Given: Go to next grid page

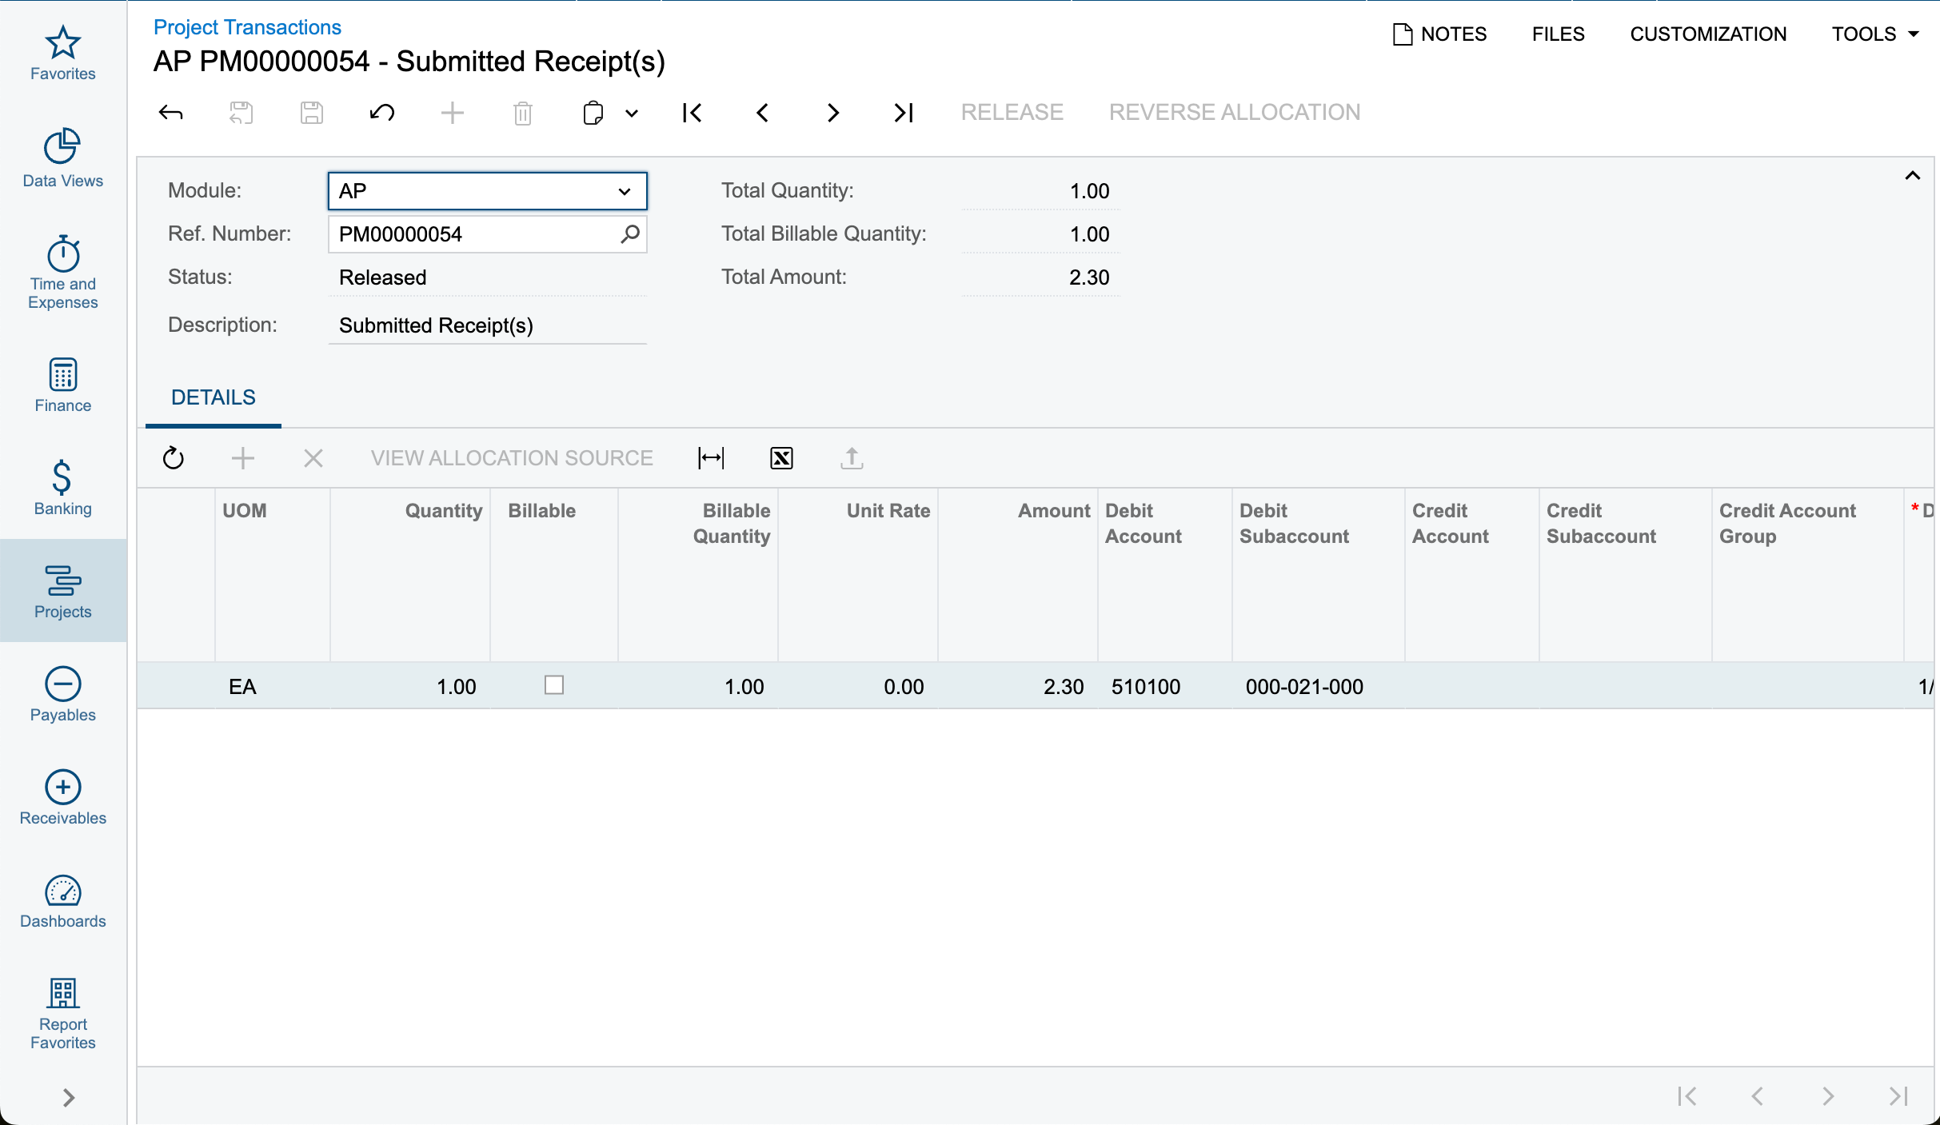Looking at the screenshot, I should click(x=1828, y=1096).
